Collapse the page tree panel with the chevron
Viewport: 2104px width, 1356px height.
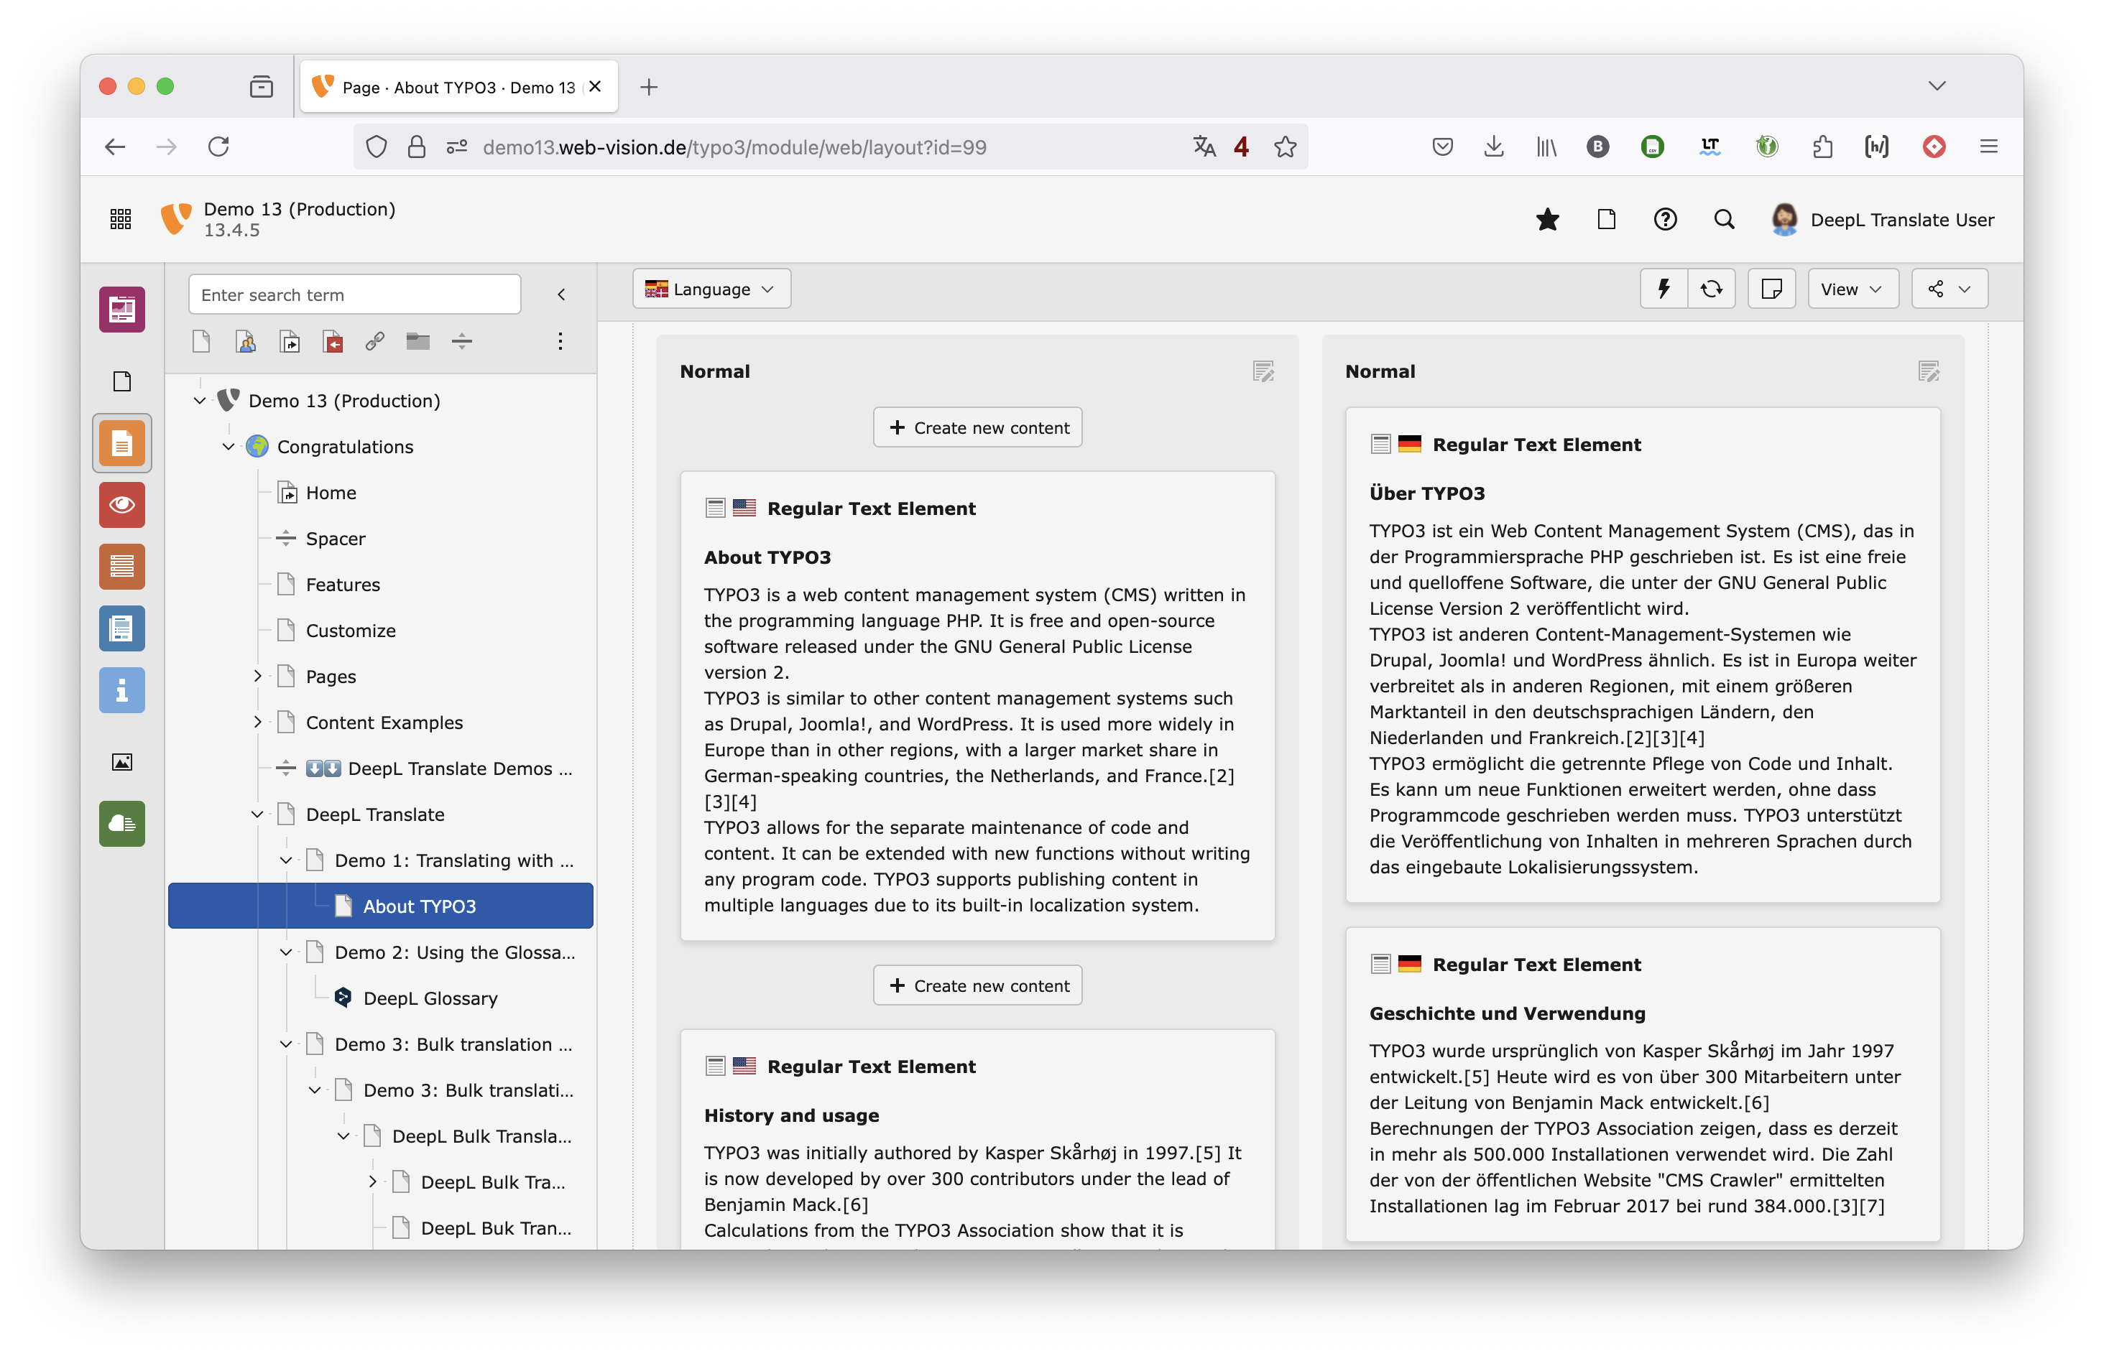tap(561, 295)
